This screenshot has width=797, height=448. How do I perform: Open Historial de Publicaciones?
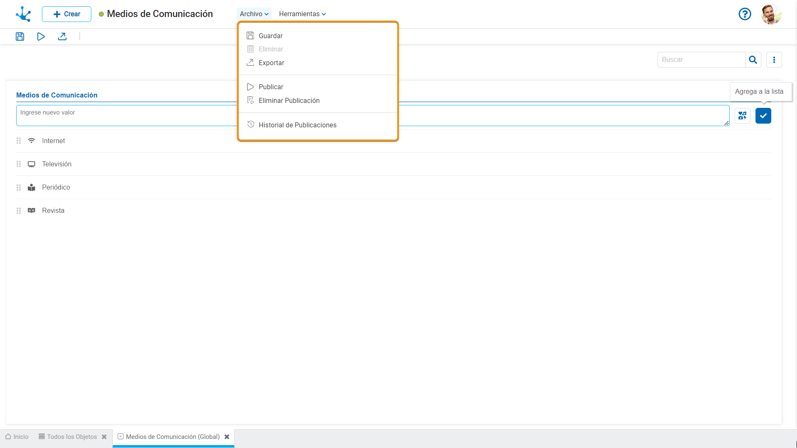[318, 125]
